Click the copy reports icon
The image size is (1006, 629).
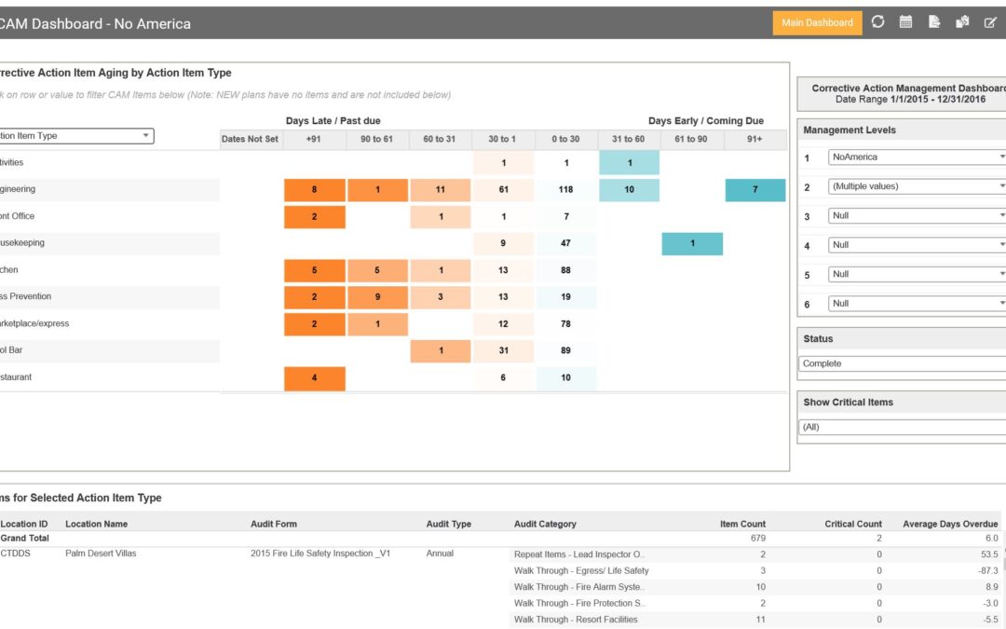(x=962, y=22)
